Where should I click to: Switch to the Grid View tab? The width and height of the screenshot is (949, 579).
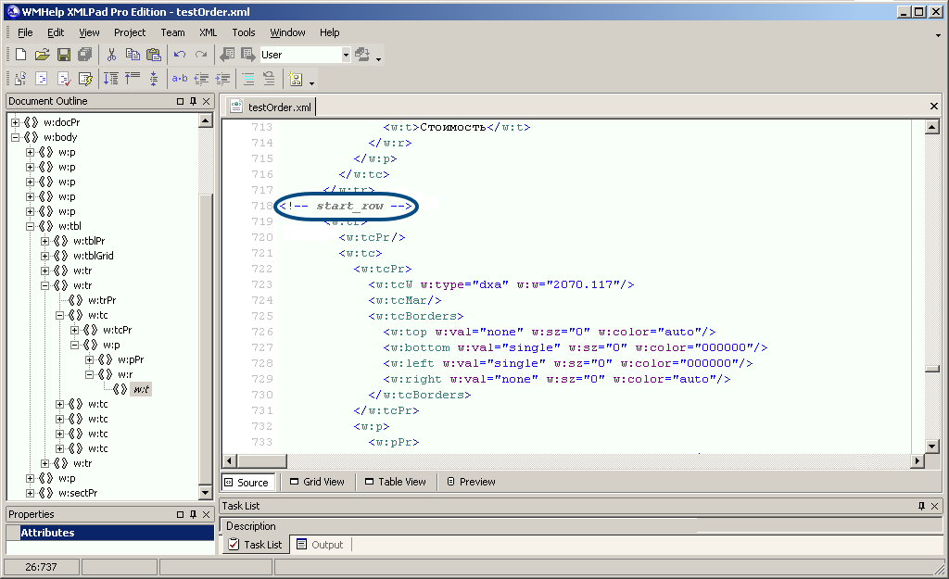coord(316,482)
